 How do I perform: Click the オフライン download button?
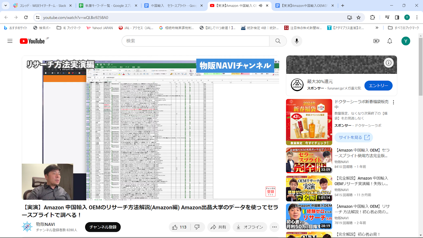tap(250, 227)
